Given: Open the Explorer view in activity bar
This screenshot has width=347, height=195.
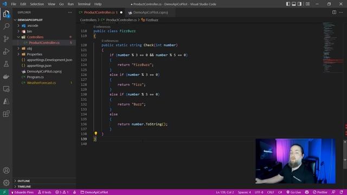Looking at the screenshot, I should tap(6, 14).
